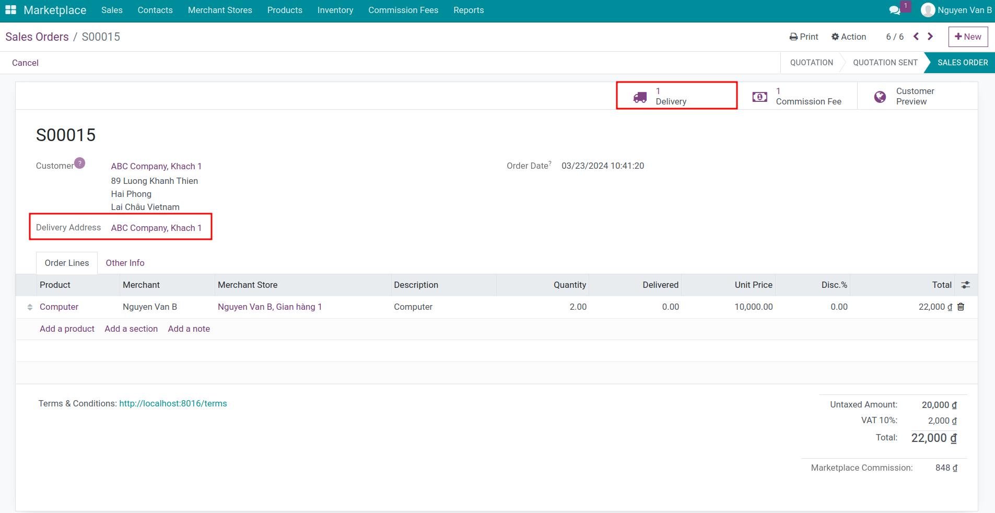The height and width of the screenshot is (513, 995).
Task: Click the merchant Nguyen Van B cell
Action: pos(167,307)
